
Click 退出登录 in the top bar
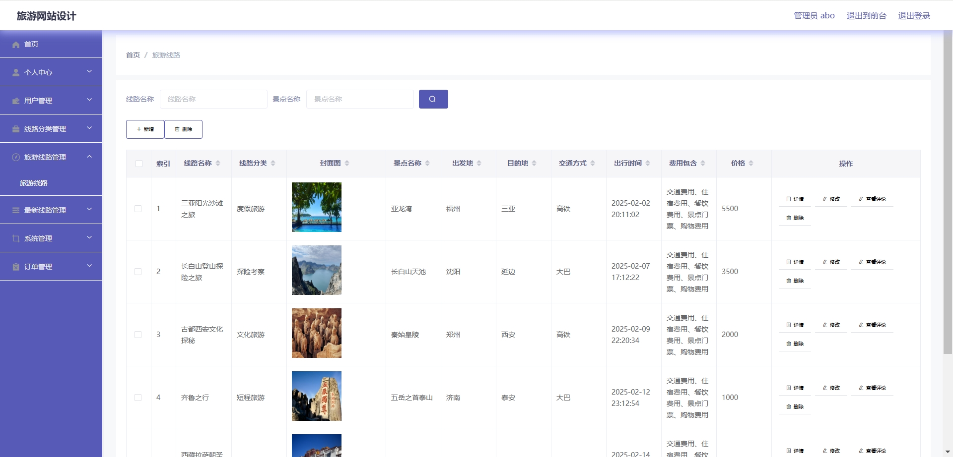(914, 15)
